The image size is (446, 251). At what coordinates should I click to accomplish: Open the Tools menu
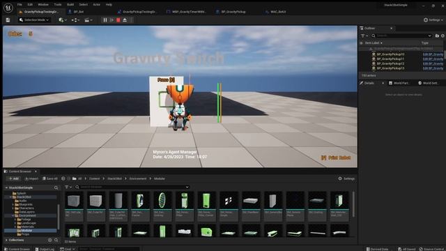pyautogui.click(x=58, y=5)
